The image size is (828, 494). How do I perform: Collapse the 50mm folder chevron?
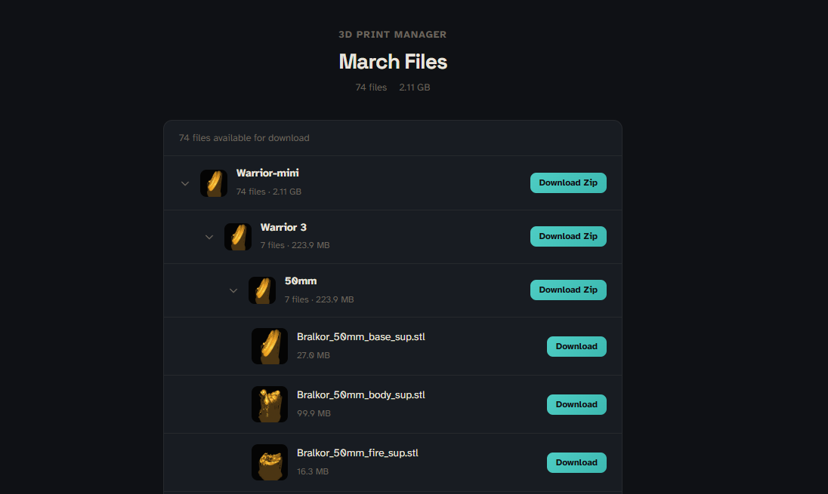pyautogui.click(x=233, y=290)
